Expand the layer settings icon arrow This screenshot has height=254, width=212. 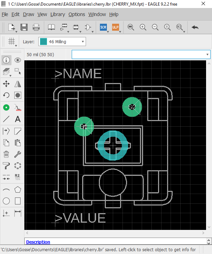10,76
